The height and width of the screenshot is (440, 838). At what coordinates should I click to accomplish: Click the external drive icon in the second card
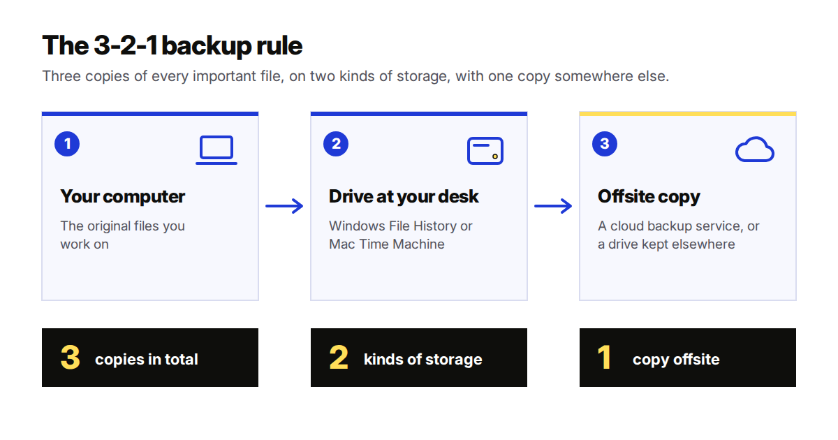pyautogui.click(x=485, y=150)
